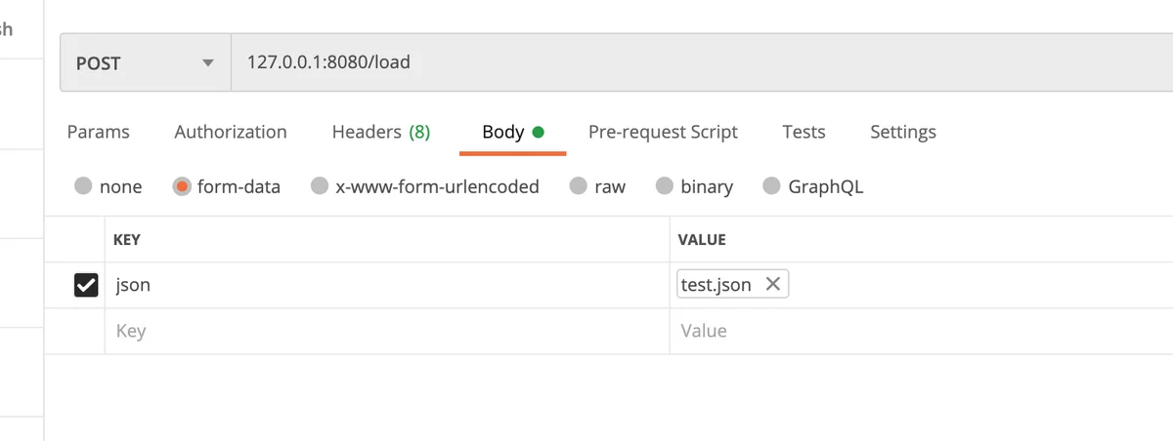This screenshot has width=1173, height=441.
Task: Uncheck the json key row checkbox
Action: click(x=86, y=285)
